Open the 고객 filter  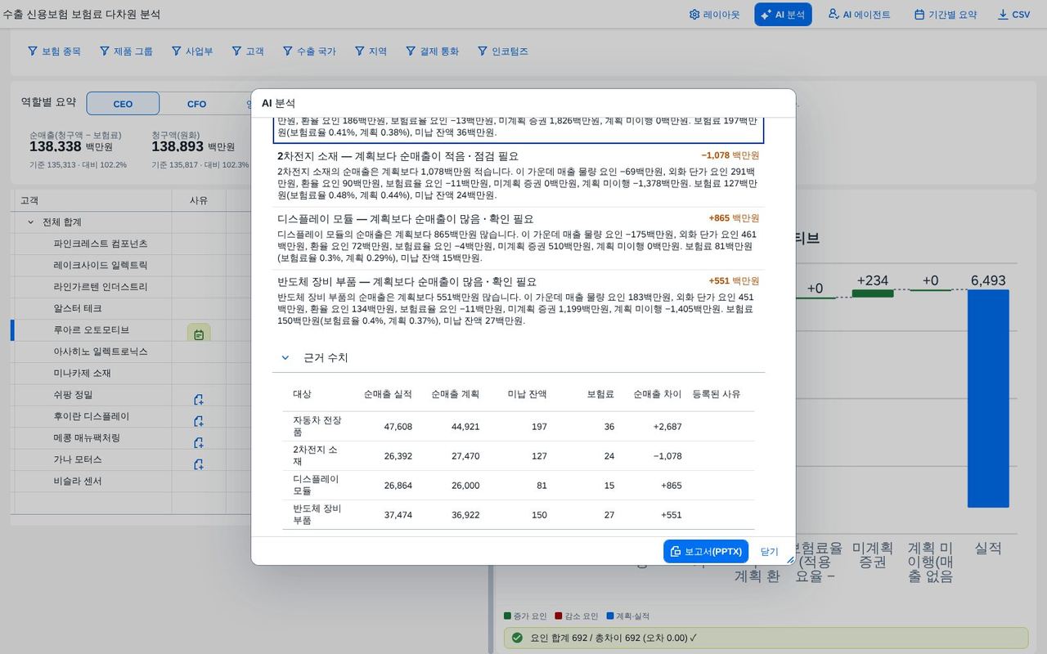[x=248, y=51]
